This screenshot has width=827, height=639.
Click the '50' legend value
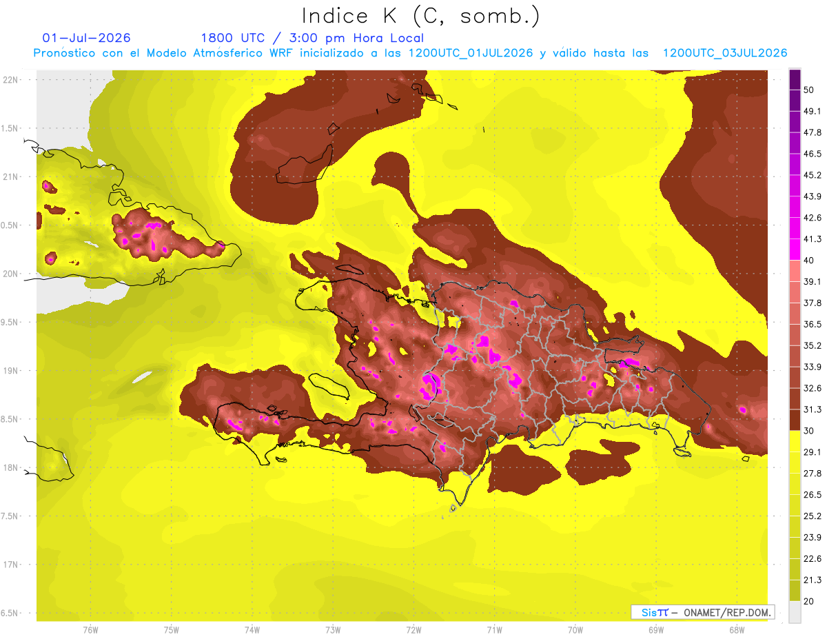click(x=810, y=90)
